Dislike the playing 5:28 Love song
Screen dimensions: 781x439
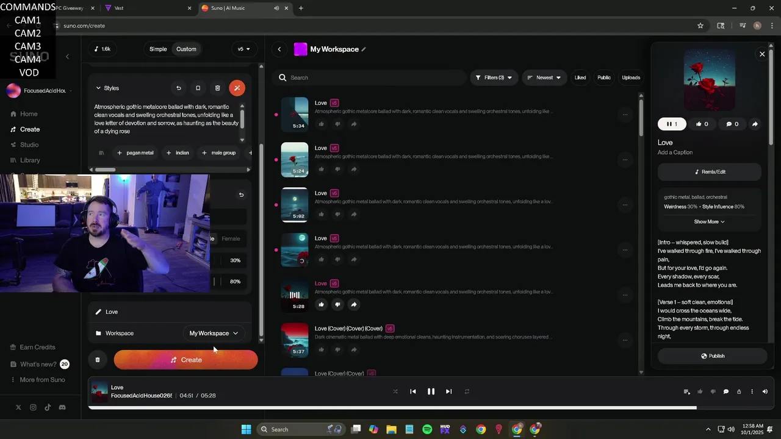coord(337,304)
